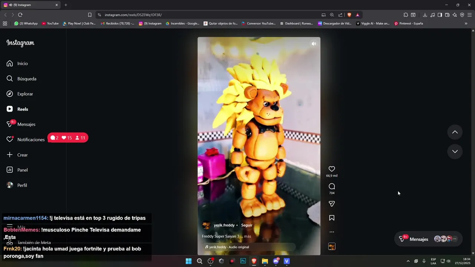Click the address bar URL
475x267 pixels.
pos(133,15)
